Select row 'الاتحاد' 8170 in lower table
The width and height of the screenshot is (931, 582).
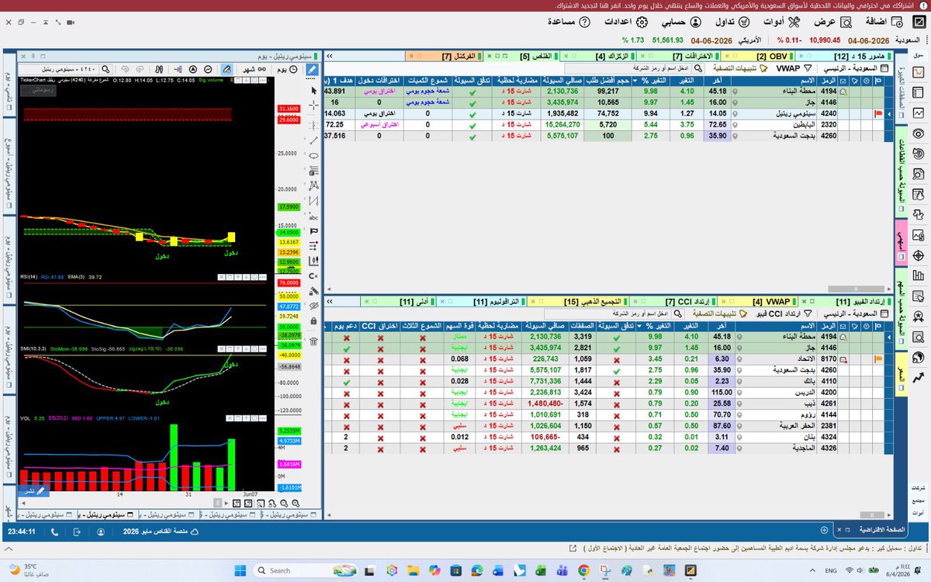609,359
